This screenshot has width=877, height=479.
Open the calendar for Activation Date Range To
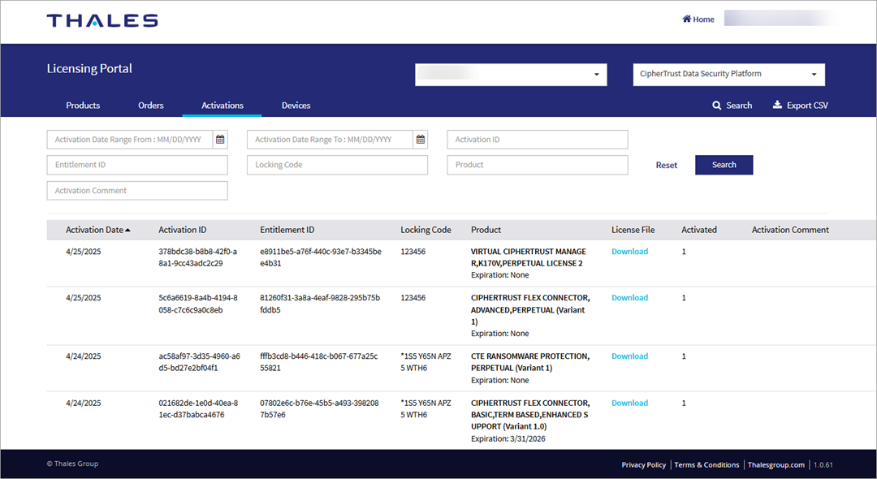421,139
